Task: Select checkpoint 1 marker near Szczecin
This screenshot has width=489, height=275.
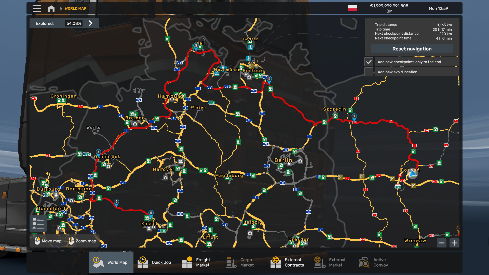Action: 354,117
